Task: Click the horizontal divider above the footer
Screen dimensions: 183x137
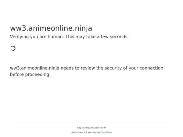Action: (91, 123)
